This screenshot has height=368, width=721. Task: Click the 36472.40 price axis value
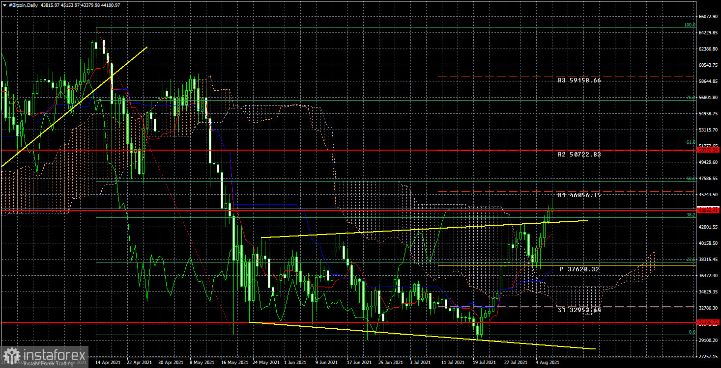(x=709, y=276)
